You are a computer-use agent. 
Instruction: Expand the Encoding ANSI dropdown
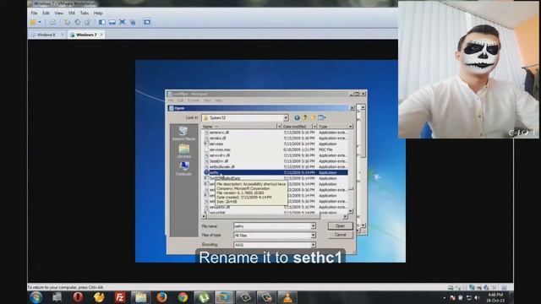point(313,245)
